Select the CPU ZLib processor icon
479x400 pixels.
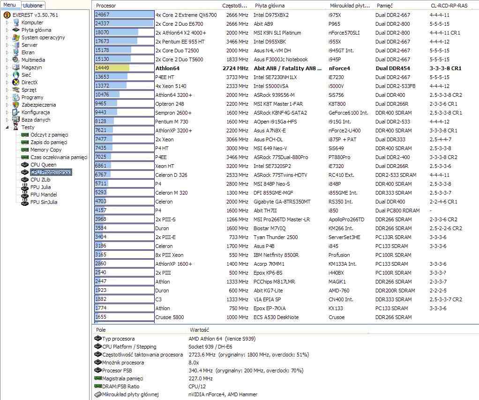(25, 180)
